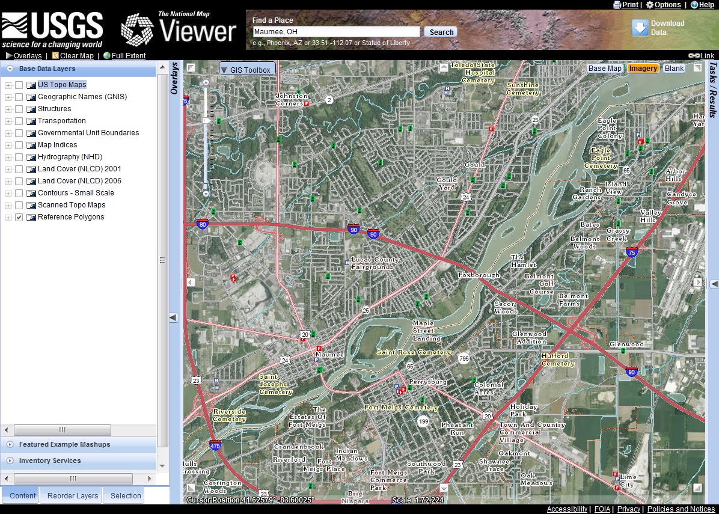
Task: Turn on Hydrography (NHD) layer checkbox
Action: point(19,157)
